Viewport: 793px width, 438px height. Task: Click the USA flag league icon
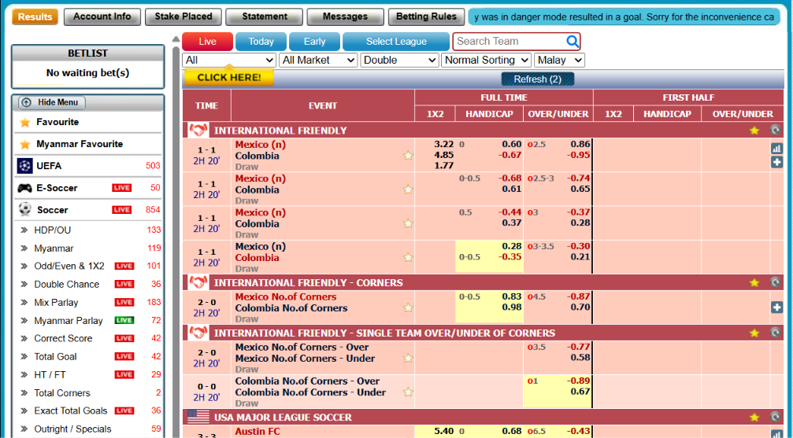coord(198,417)
